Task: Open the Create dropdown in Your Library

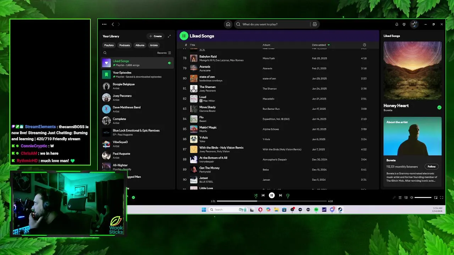Action: pos(155,36)
